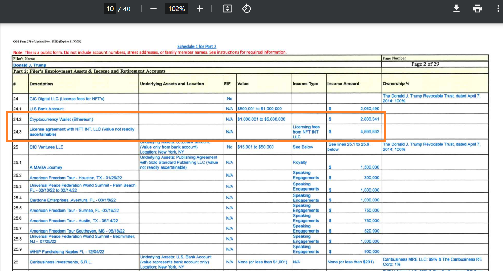Open the three-dot more actions menu
Image resolution: width=503 pixels, height=271 pixels.
coord(498,9)
